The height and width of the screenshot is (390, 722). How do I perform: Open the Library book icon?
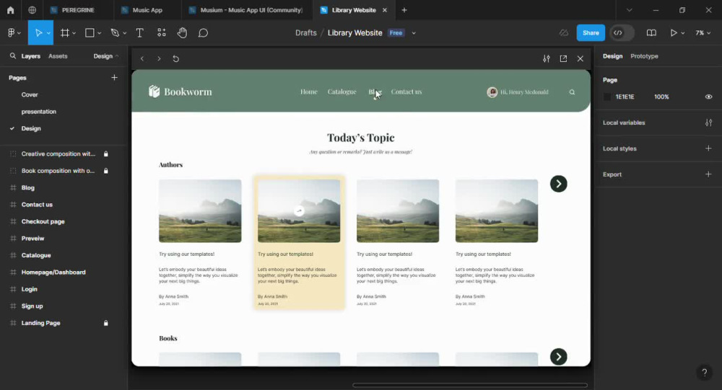651,32
